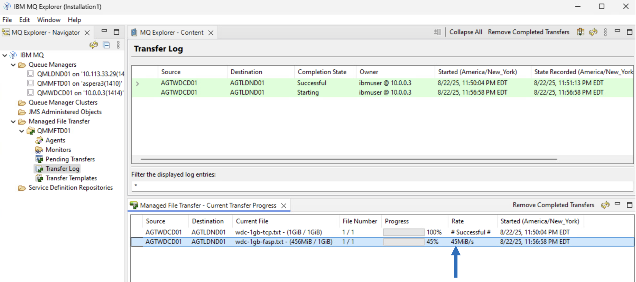The image size is (636, 282).
Task: Click the icon right of Remove Completed Transfers in Content toolbar
Action: click(x=581, y=32)
